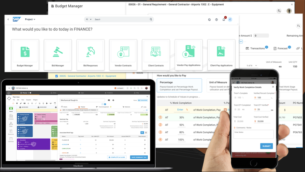305x172 pixels.
Task: Select the Board view in laptop sidebar
Action: [x=11, y=109]
